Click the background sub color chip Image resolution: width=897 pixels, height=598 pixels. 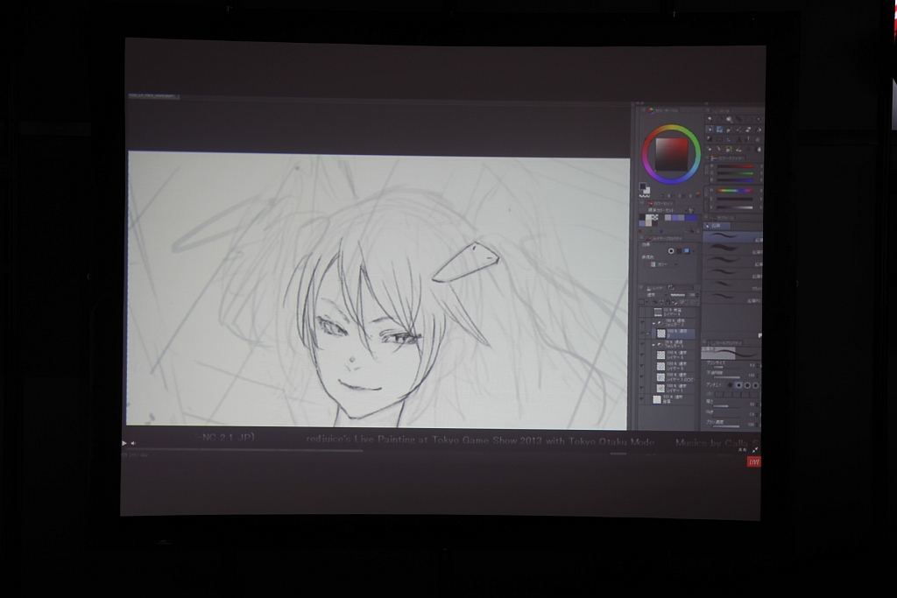click(x=647, y=191)
